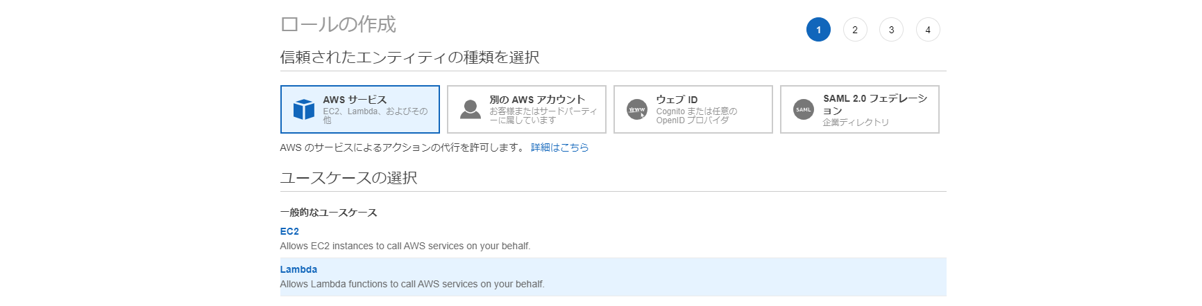Select the Lambda use case link
This screenshot has height=306, width=1202.
tap(298, 269)
